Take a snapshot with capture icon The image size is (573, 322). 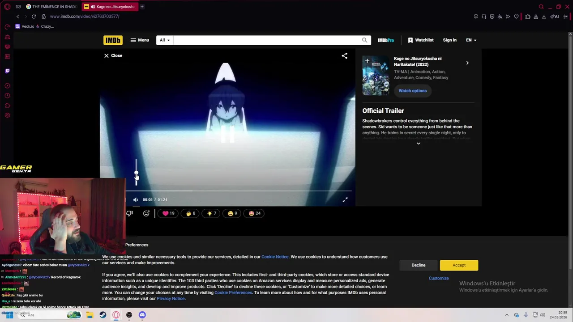484,17
